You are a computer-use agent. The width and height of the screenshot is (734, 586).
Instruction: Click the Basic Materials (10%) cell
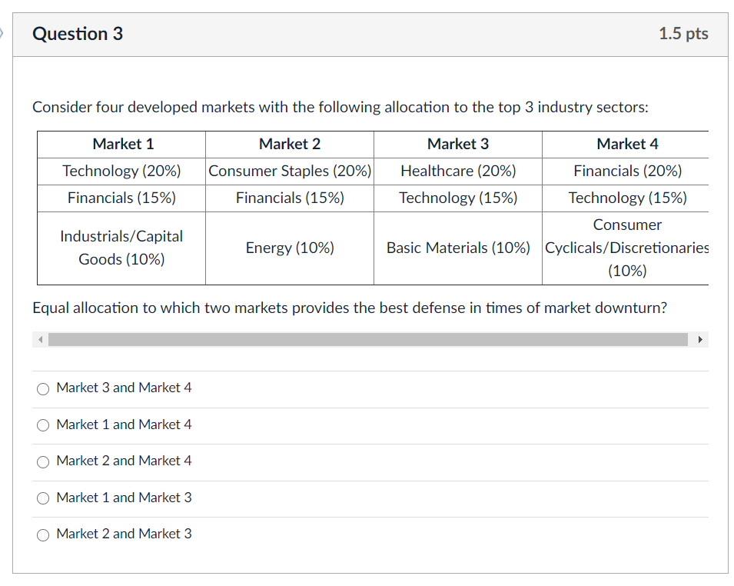(458, 248)
